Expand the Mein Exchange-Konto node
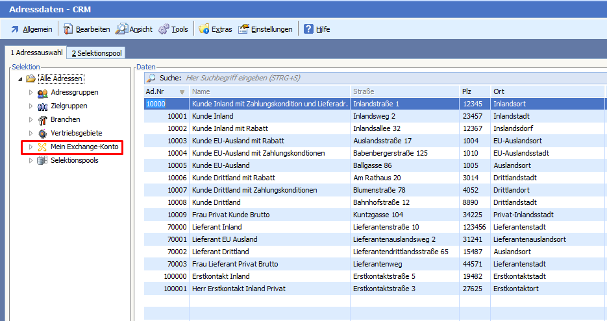The width and height of the screenshot is (607, 321). (30, 147)
